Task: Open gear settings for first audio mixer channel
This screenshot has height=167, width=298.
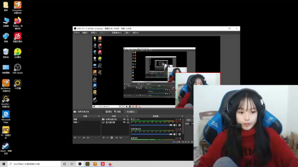Action: [x=180, y=125]
